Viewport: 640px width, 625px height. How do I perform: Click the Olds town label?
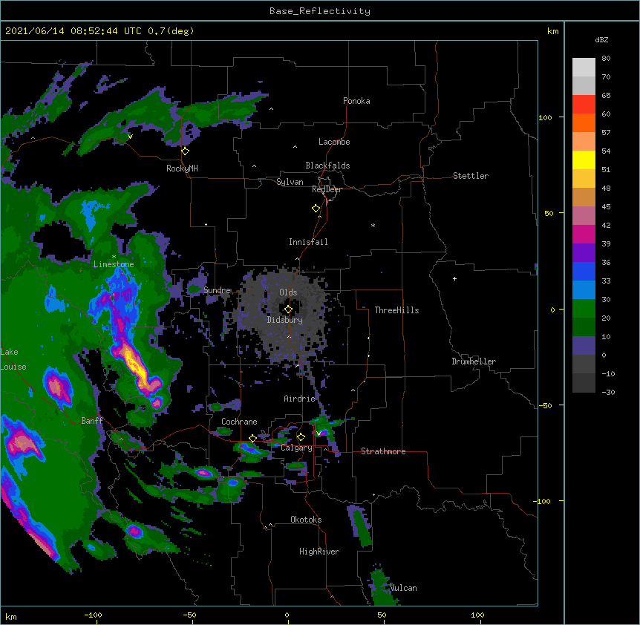[288, 292]
